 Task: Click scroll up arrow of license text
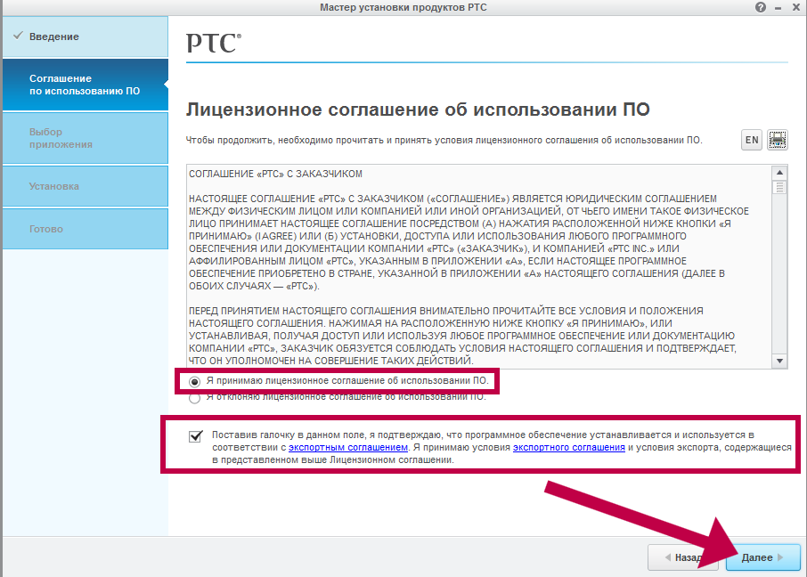click(x=779, y=173)
